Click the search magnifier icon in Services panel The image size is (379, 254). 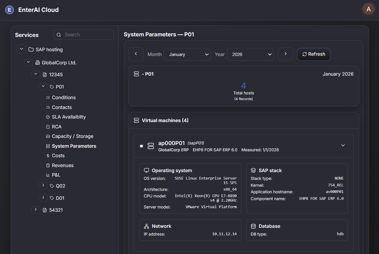(x=59, y=35)
